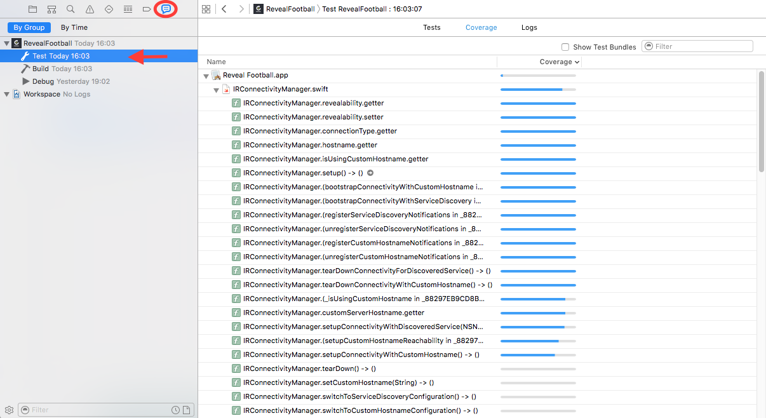Collapse the RevealFootball log group
This screenshot has height=418, width=766.
(x=7, y=43)
